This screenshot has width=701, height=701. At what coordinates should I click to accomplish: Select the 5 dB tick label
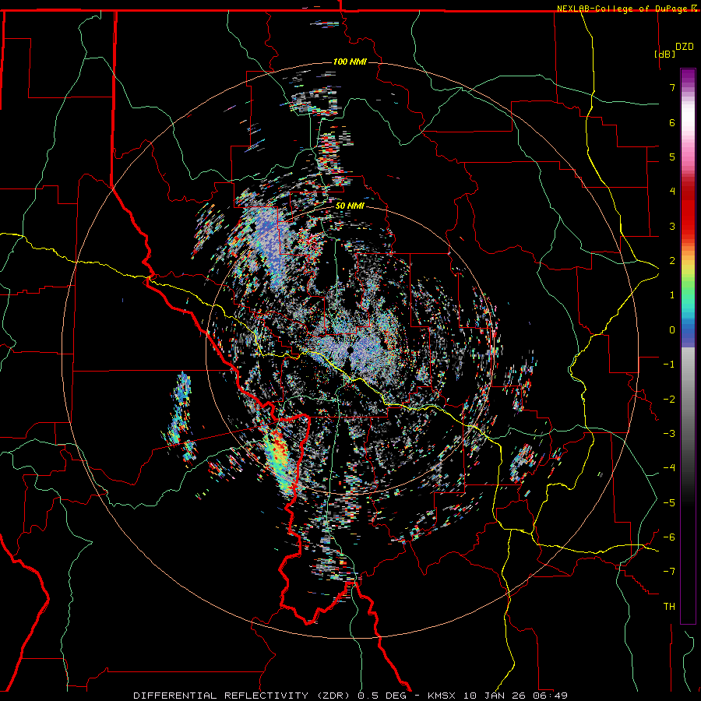pos(672,157)
